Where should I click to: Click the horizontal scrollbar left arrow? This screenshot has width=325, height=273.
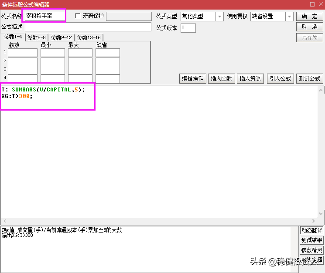[x=5, y=221]
